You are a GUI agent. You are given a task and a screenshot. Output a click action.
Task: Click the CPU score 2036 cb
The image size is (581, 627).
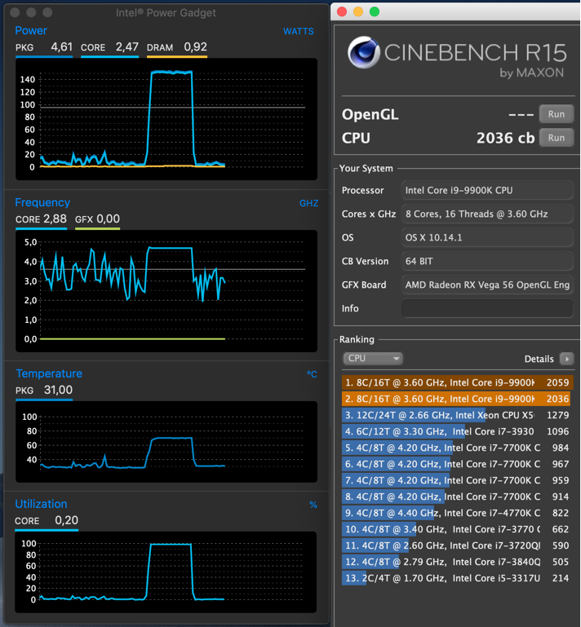click(x=505, y=138)
